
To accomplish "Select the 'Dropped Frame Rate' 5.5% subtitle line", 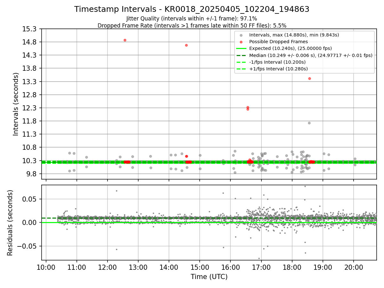I will pos(192,25).
